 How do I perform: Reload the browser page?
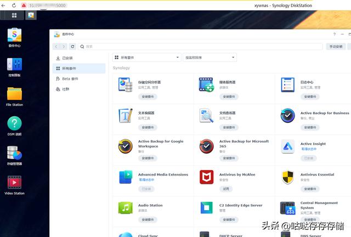(14, 5)
